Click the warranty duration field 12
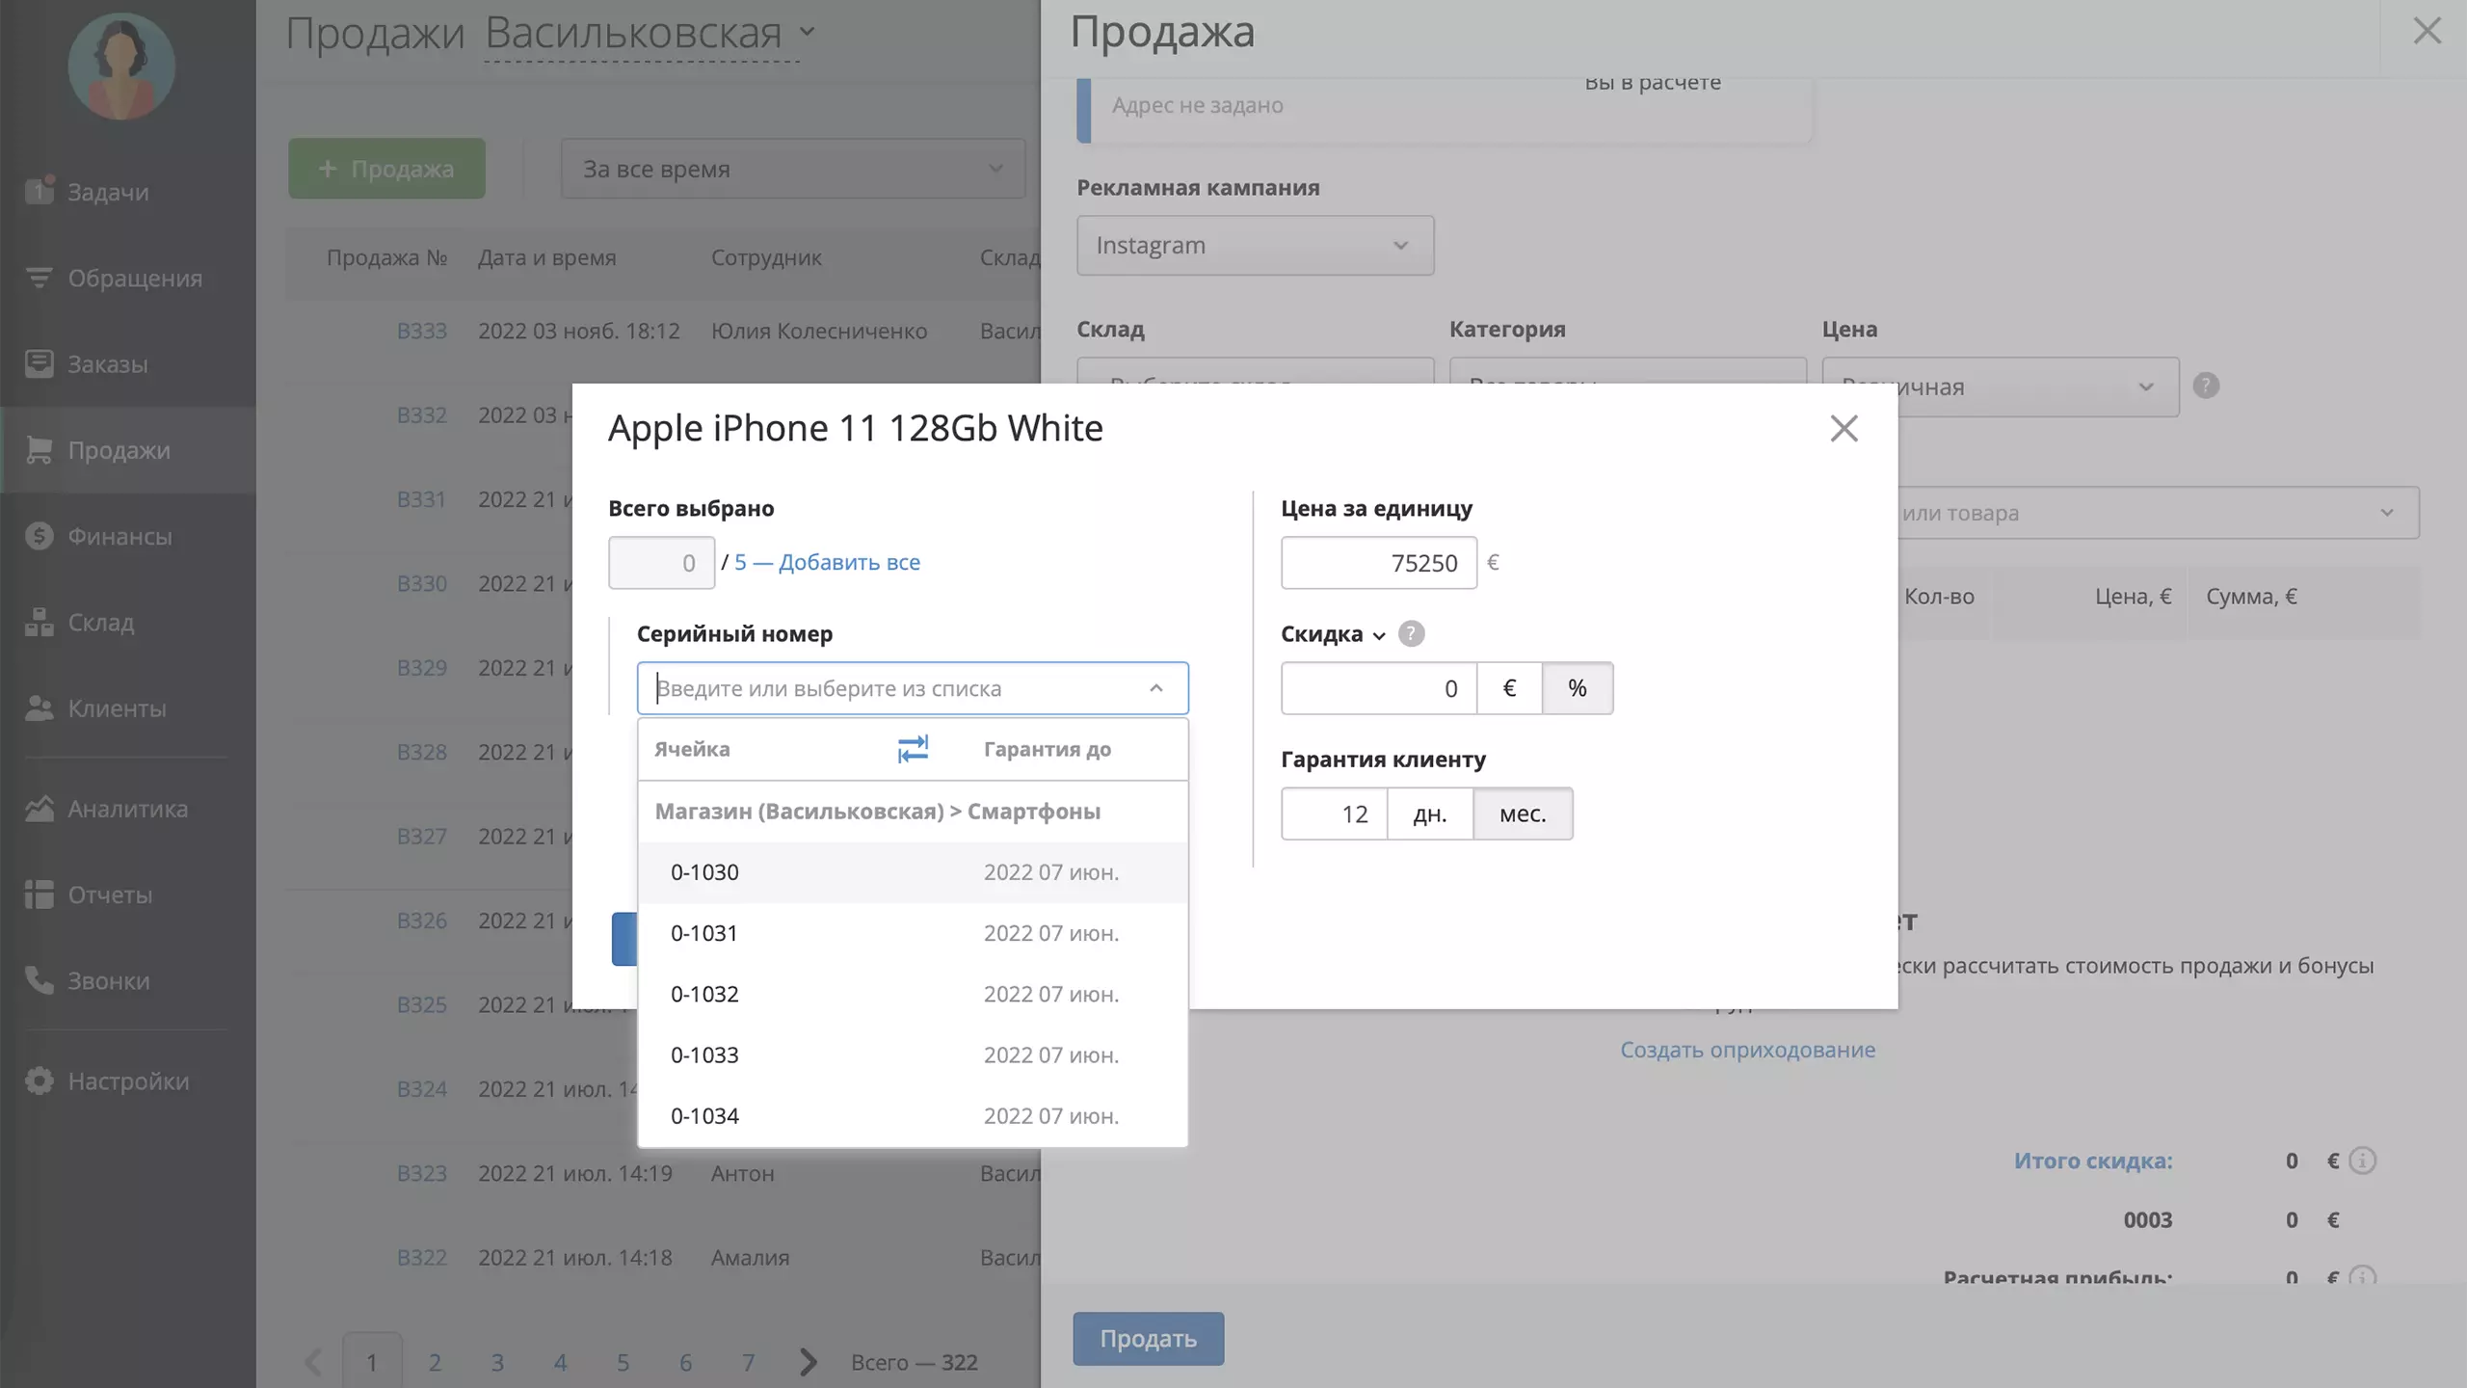This screenshot has height=1388, width=2467. click(x=1334, y=814)
